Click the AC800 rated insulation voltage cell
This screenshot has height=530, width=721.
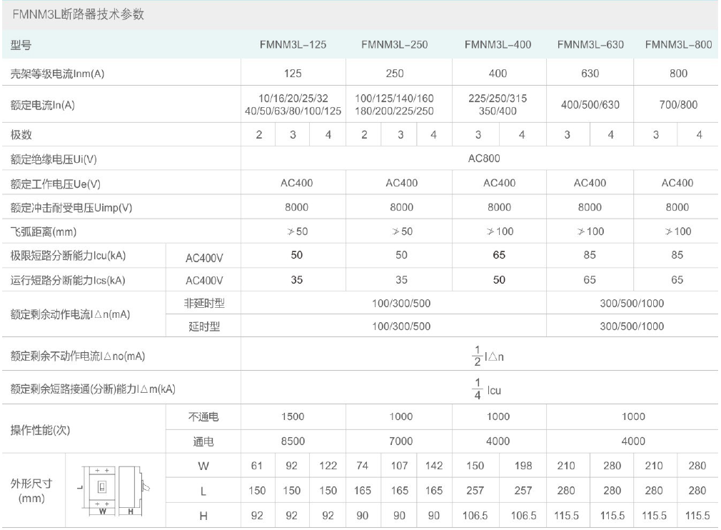478,159
